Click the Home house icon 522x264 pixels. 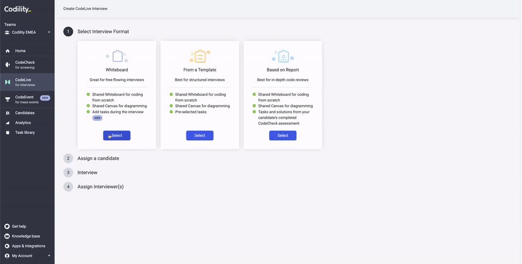[x=8, y=51]
